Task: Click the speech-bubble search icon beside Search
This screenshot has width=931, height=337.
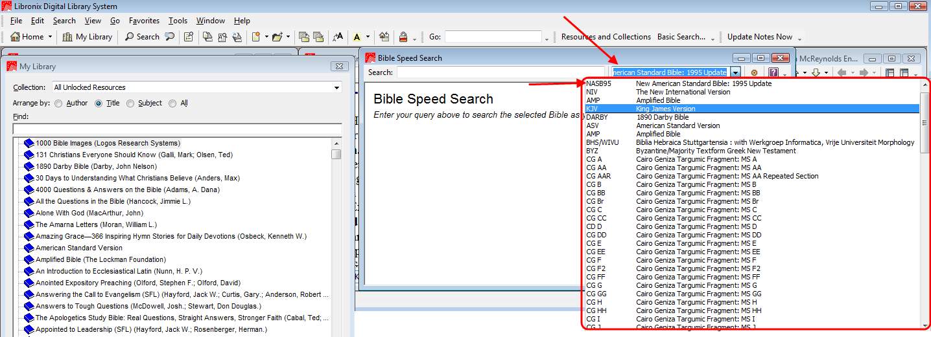Action: 170,37
